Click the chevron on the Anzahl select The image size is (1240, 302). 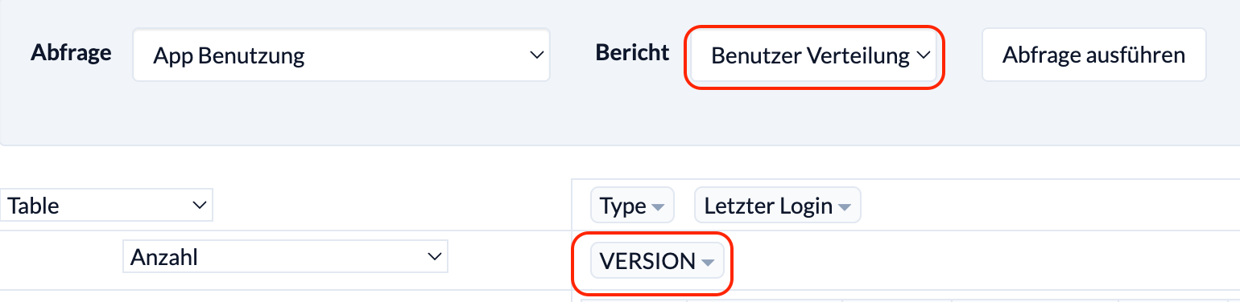[x=435, y=257]
